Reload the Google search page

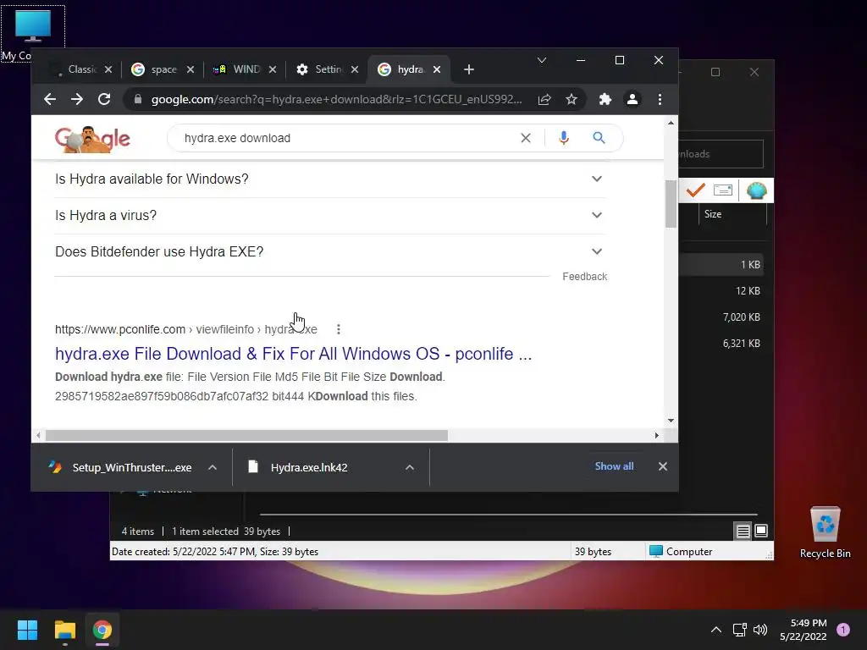(104, 100)
